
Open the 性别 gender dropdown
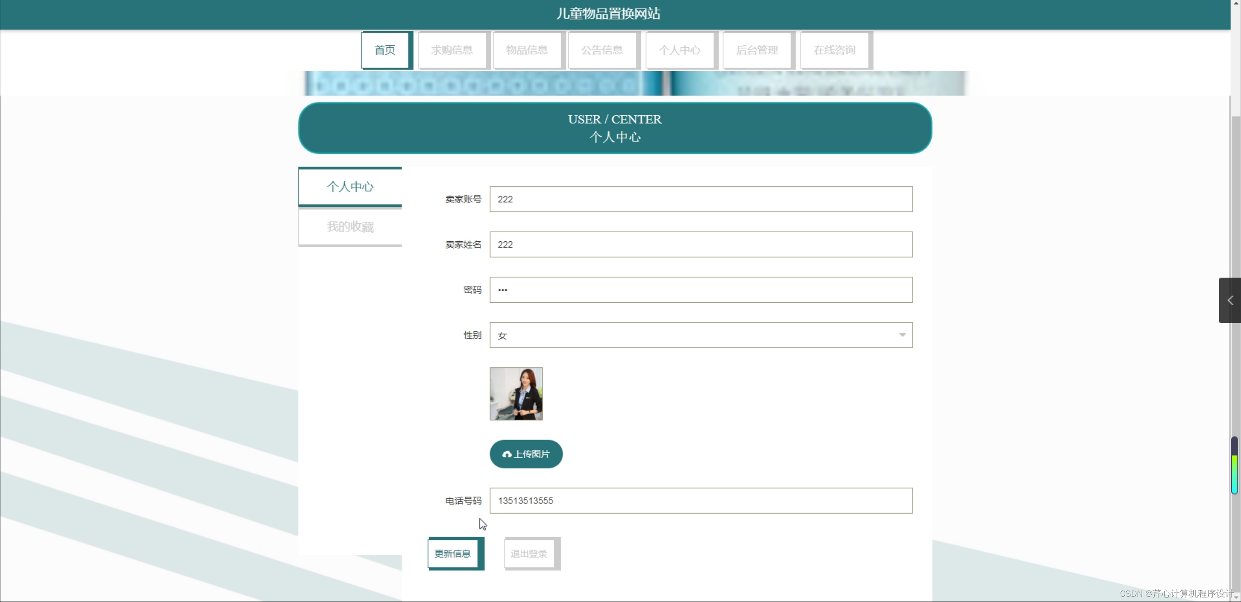click(700, 335)
